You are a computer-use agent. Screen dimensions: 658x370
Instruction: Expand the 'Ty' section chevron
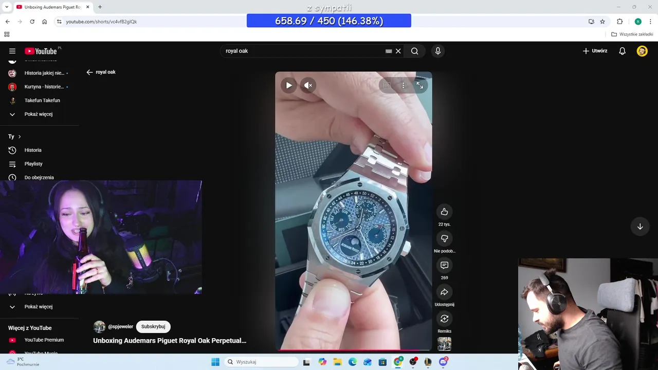coord(20,137)
